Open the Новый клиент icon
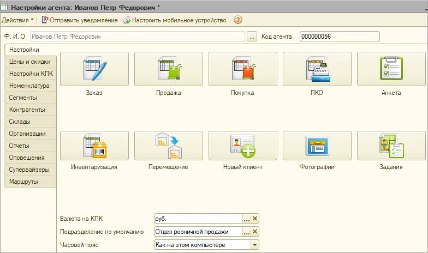This screenshot has width=428, height=253. (242, 146)
